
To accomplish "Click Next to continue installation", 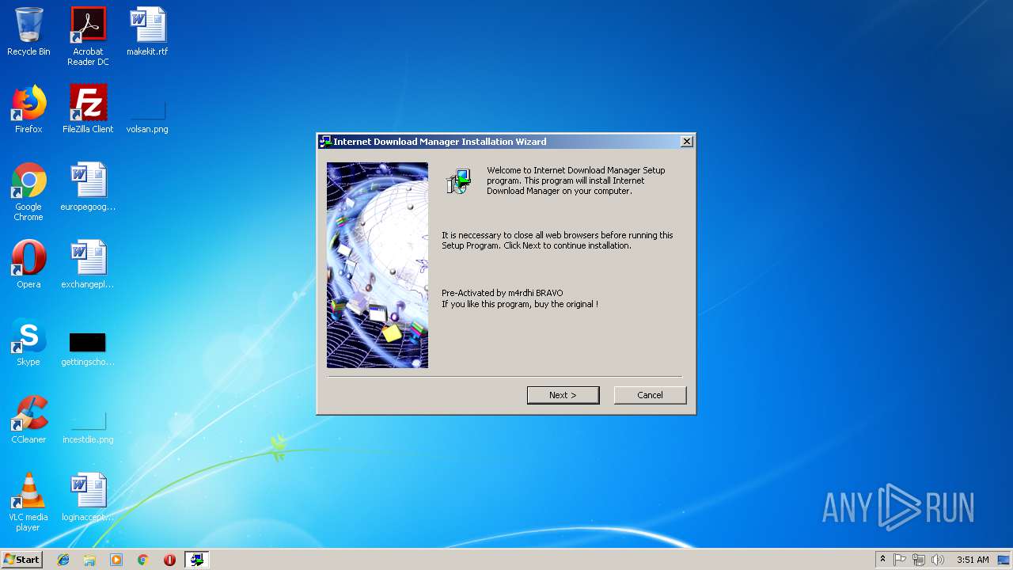I will [563, 395].
